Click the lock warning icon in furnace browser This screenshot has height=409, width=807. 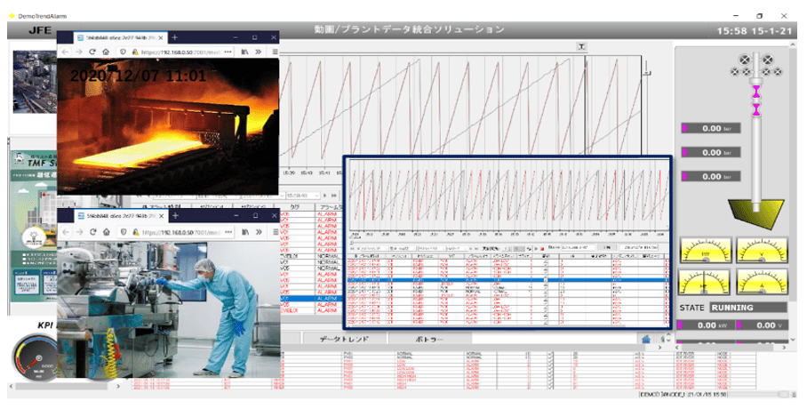point(135,52)
